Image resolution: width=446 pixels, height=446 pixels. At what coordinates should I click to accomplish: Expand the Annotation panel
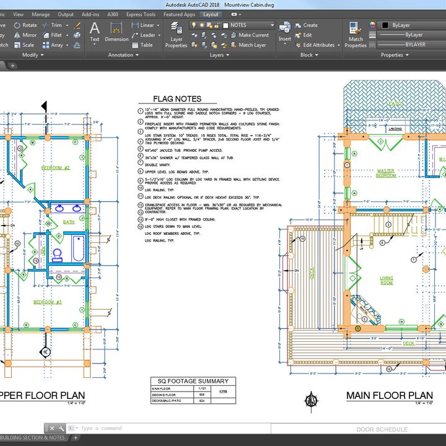pyautogui.click(x=123, y=55)
